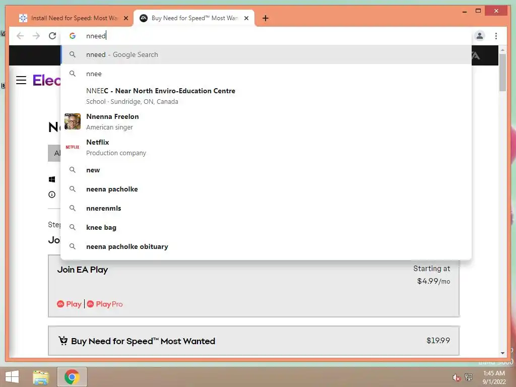Switch to the Install Need for Speed tab

click(73, 18)
